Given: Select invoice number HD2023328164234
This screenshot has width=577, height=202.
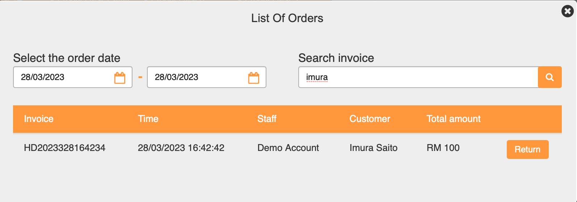Looking at the screenshot, I should coord(64,148).
